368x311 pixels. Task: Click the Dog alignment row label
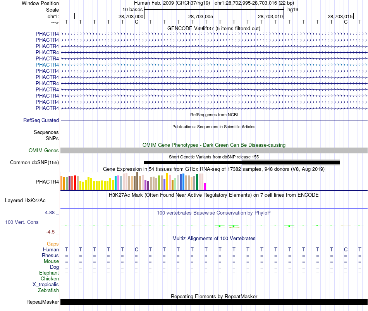[x=54, y=267]
